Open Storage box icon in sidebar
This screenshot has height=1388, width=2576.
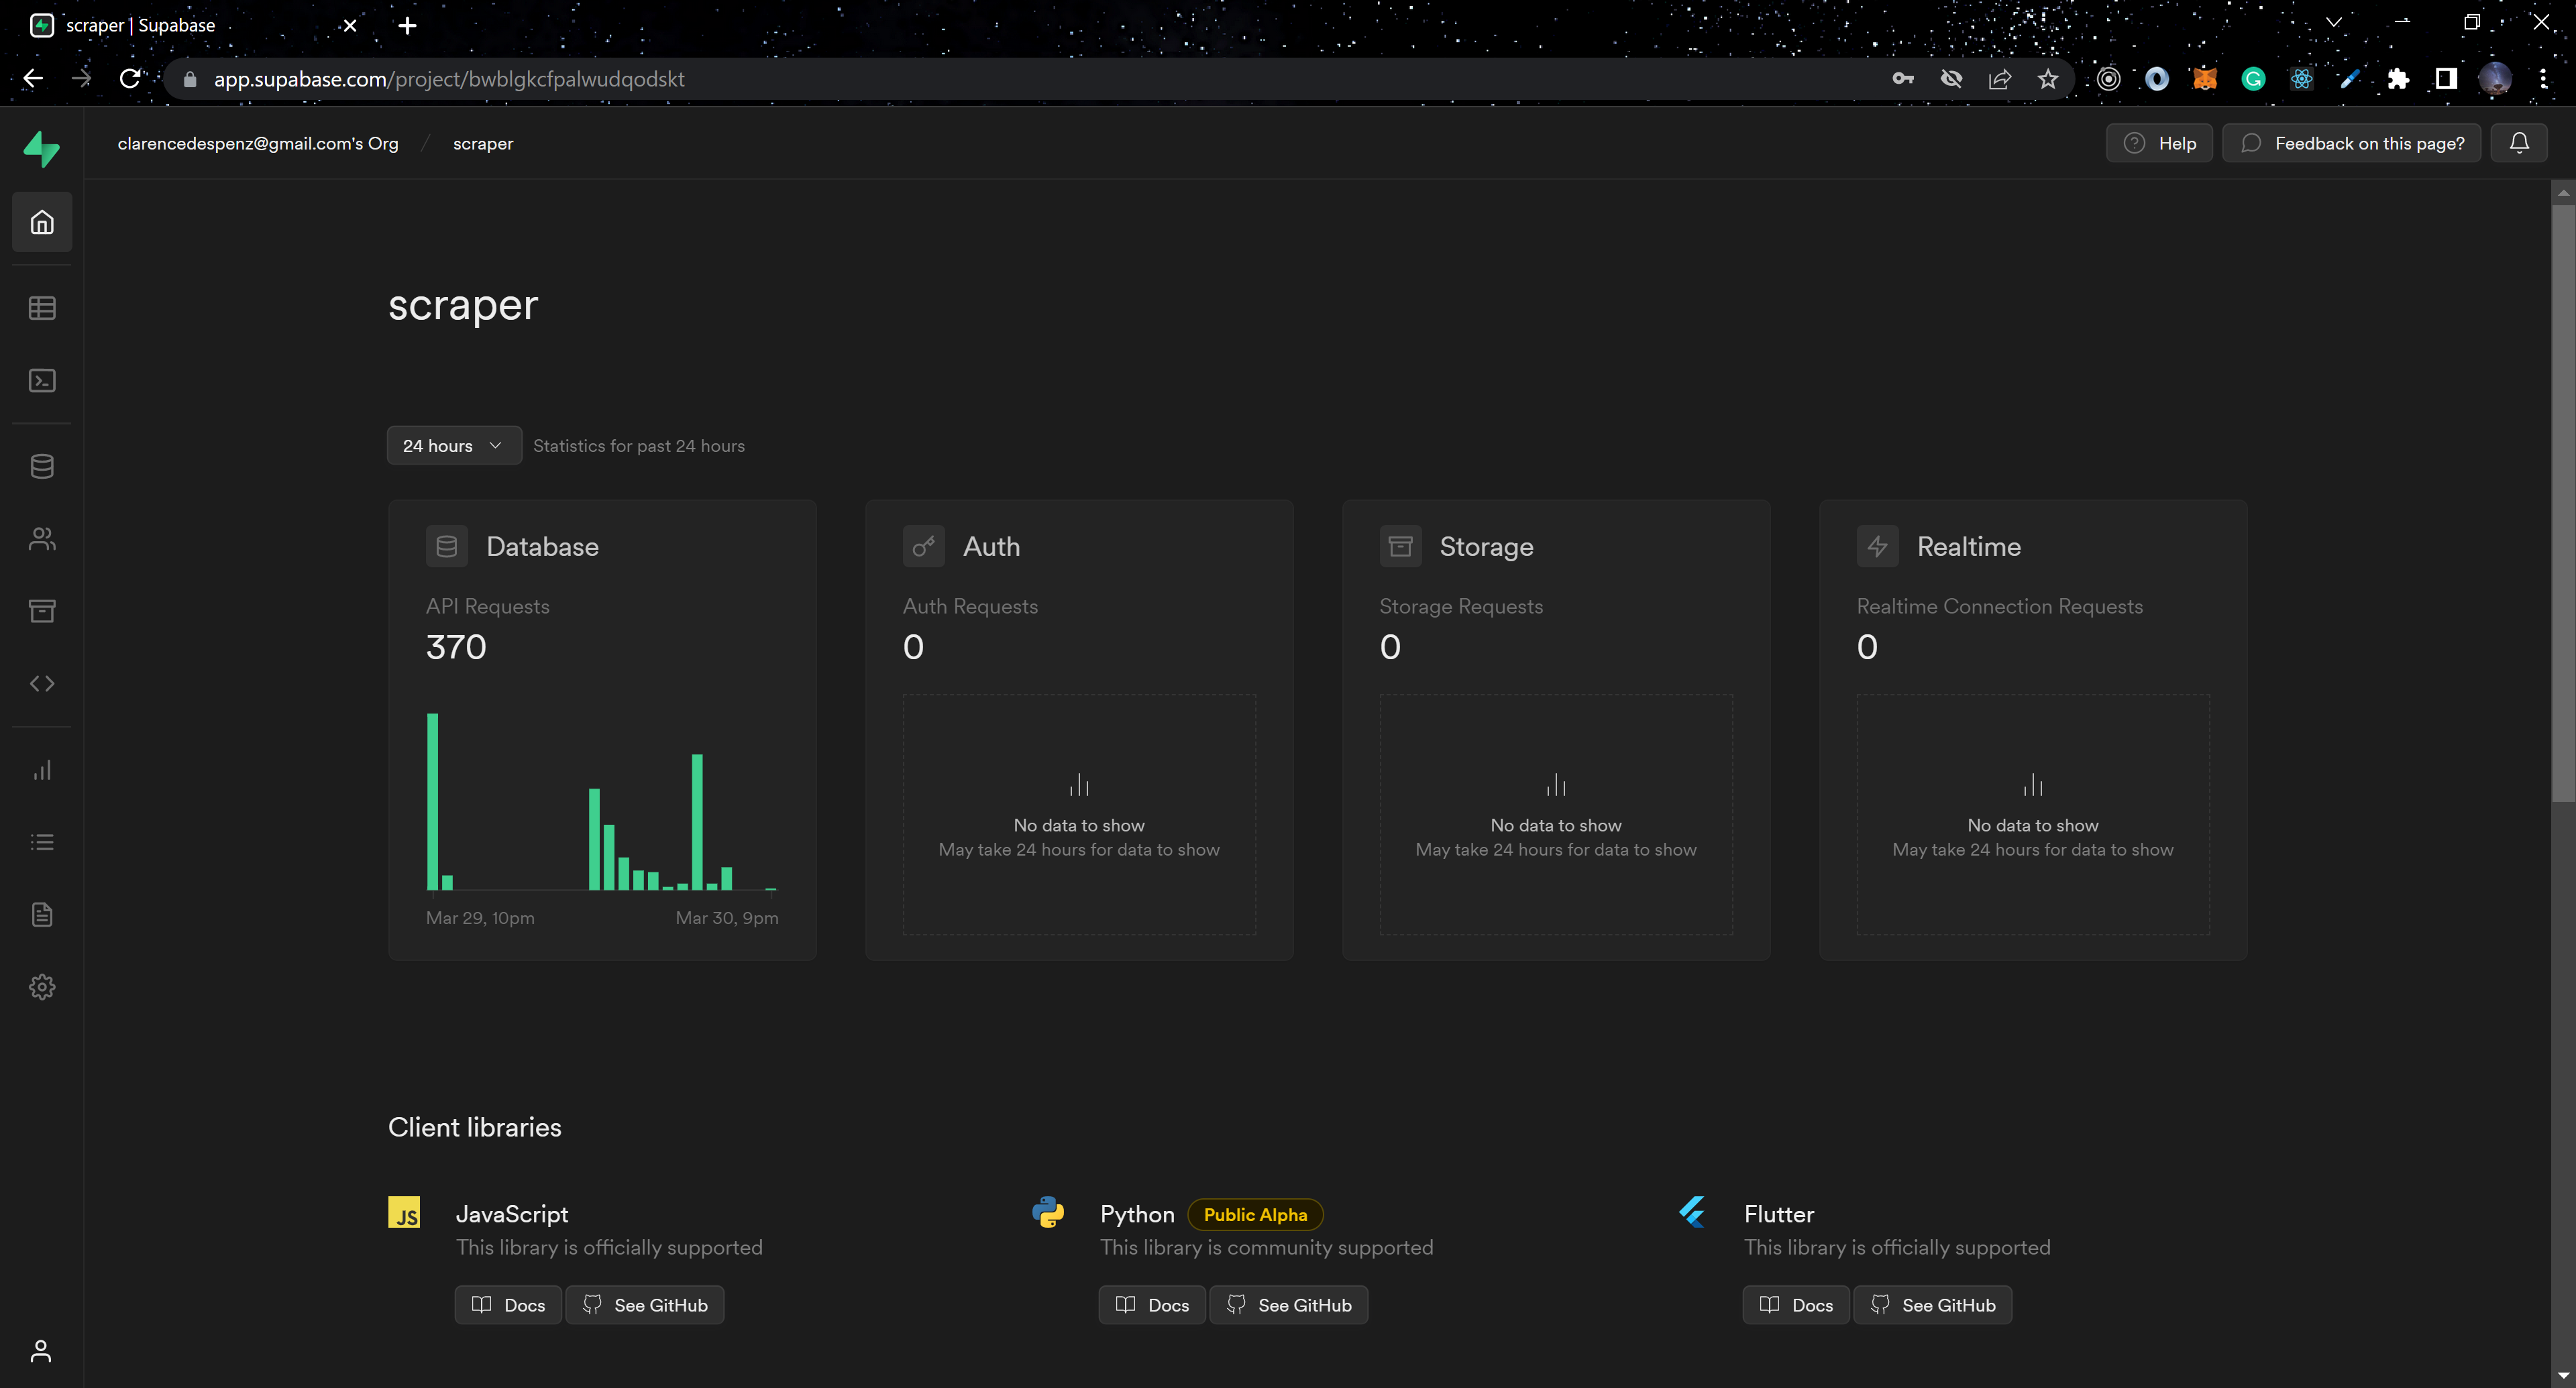point(42,612)
